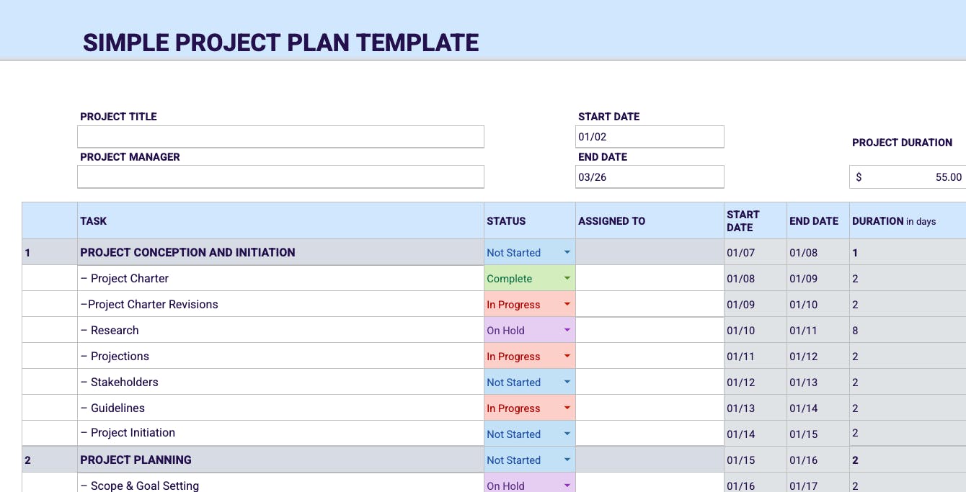Click the green Complete status cell
Viewport: 966px width, 492px height.
[x=519, y=278]
